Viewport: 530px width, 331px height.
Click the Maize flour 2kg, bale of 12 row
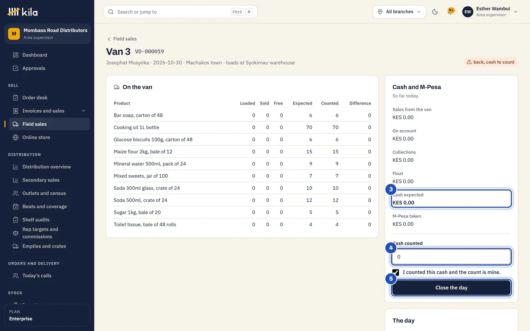[242, 152]
